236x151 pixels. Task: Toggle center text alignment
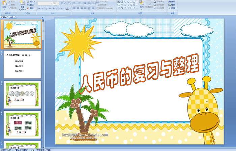[78, 8]
